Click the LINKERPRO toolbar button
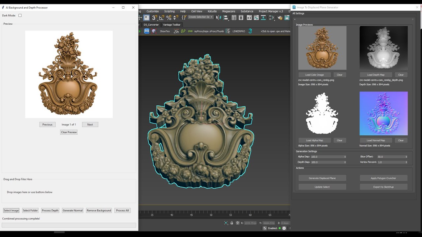 (239, 31)
